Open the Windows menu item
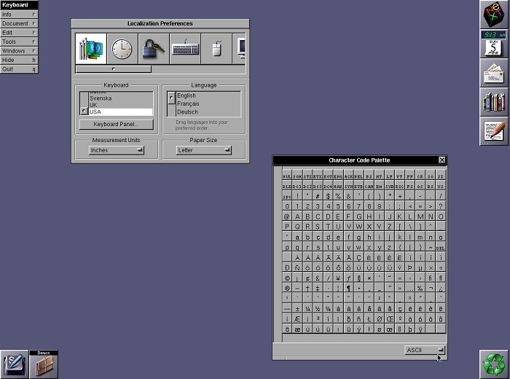This screenshot has width=510, height=379. click(x=19, y=51)
